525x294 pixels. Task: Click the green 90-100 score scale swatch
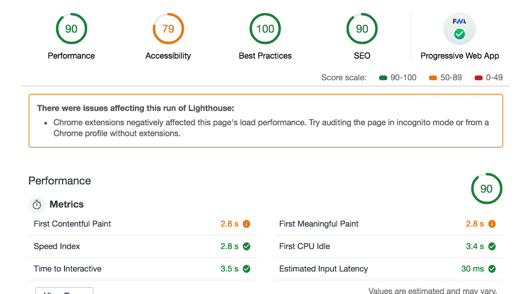(x=383, y=78)
